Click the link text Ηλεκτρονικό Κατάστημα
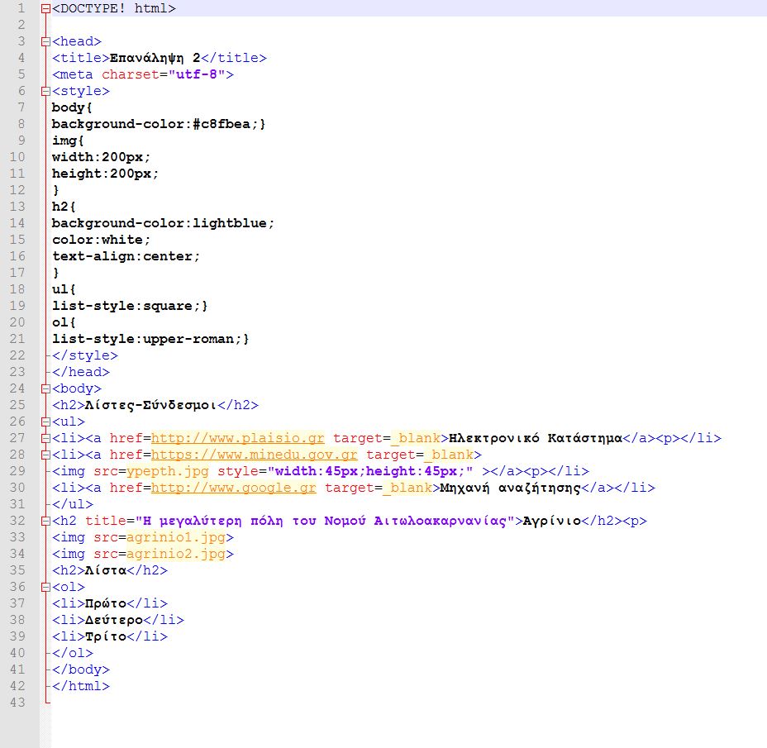The image size is (767, 748). 535,438
